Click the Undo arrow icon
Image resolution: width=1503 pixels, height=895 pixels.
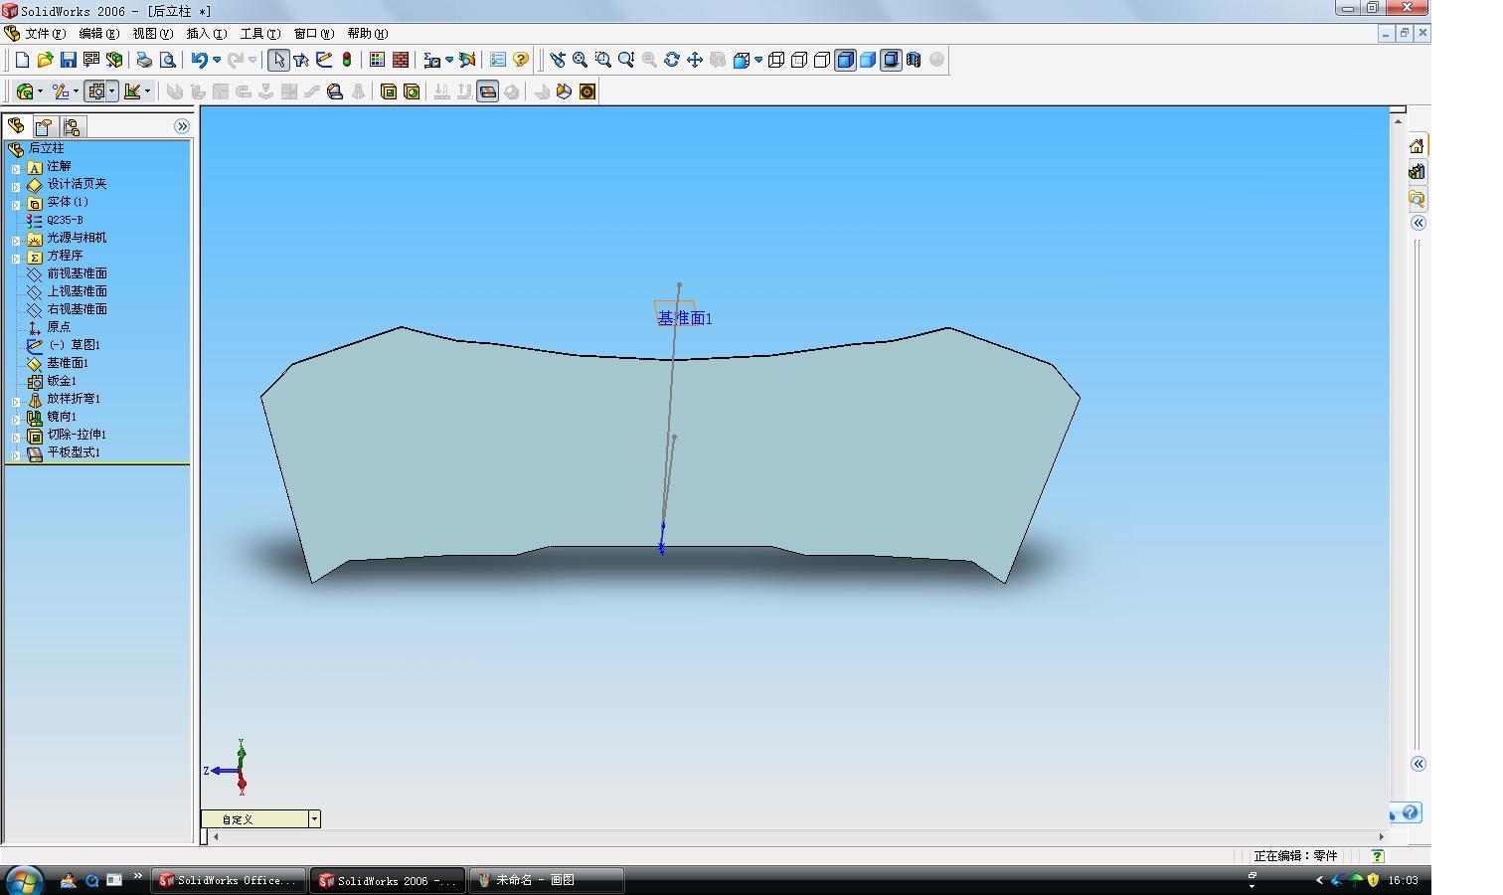199,60
